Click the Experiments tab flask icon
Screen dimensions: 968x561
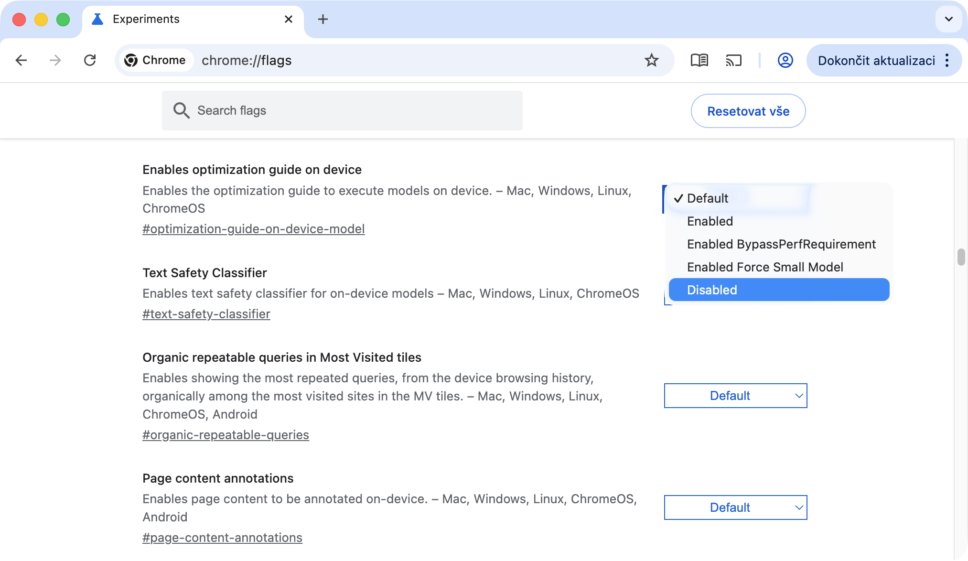tap(97, 19)
